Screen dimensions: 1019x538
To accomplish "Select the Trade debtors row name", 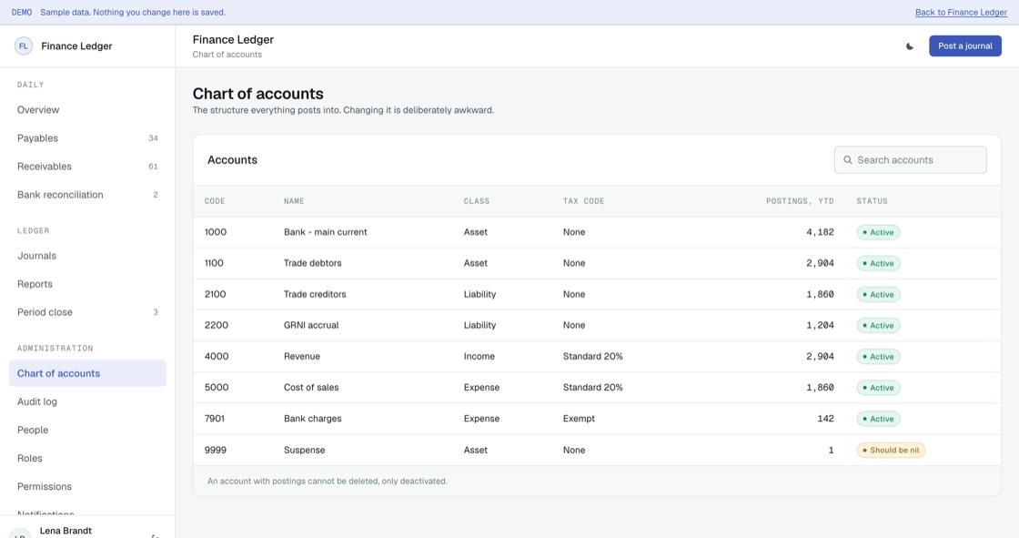I will point(312,263).
